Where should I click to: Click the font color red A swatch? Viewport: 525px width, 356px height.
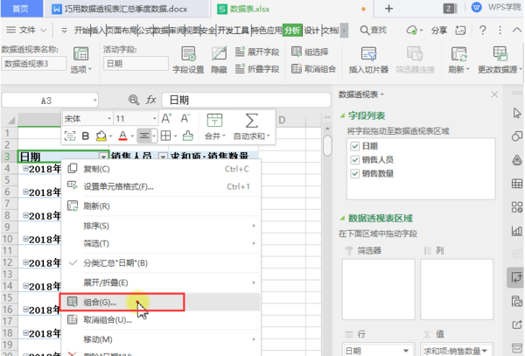[x=121, y=136]
